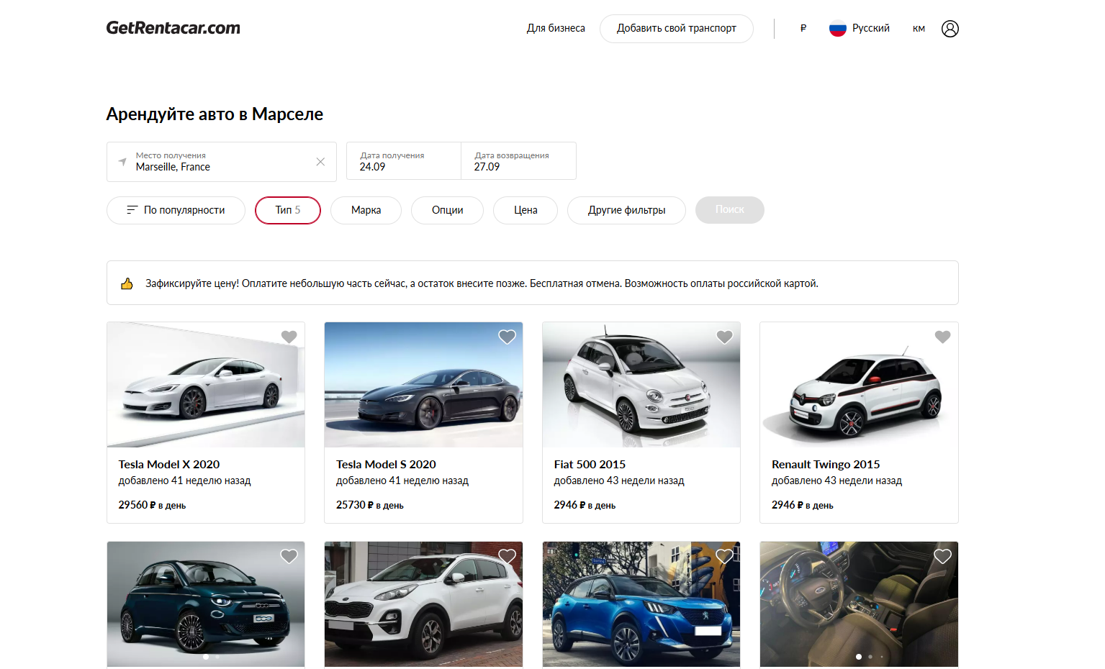Expand the Цена price filter

[525, 210]
